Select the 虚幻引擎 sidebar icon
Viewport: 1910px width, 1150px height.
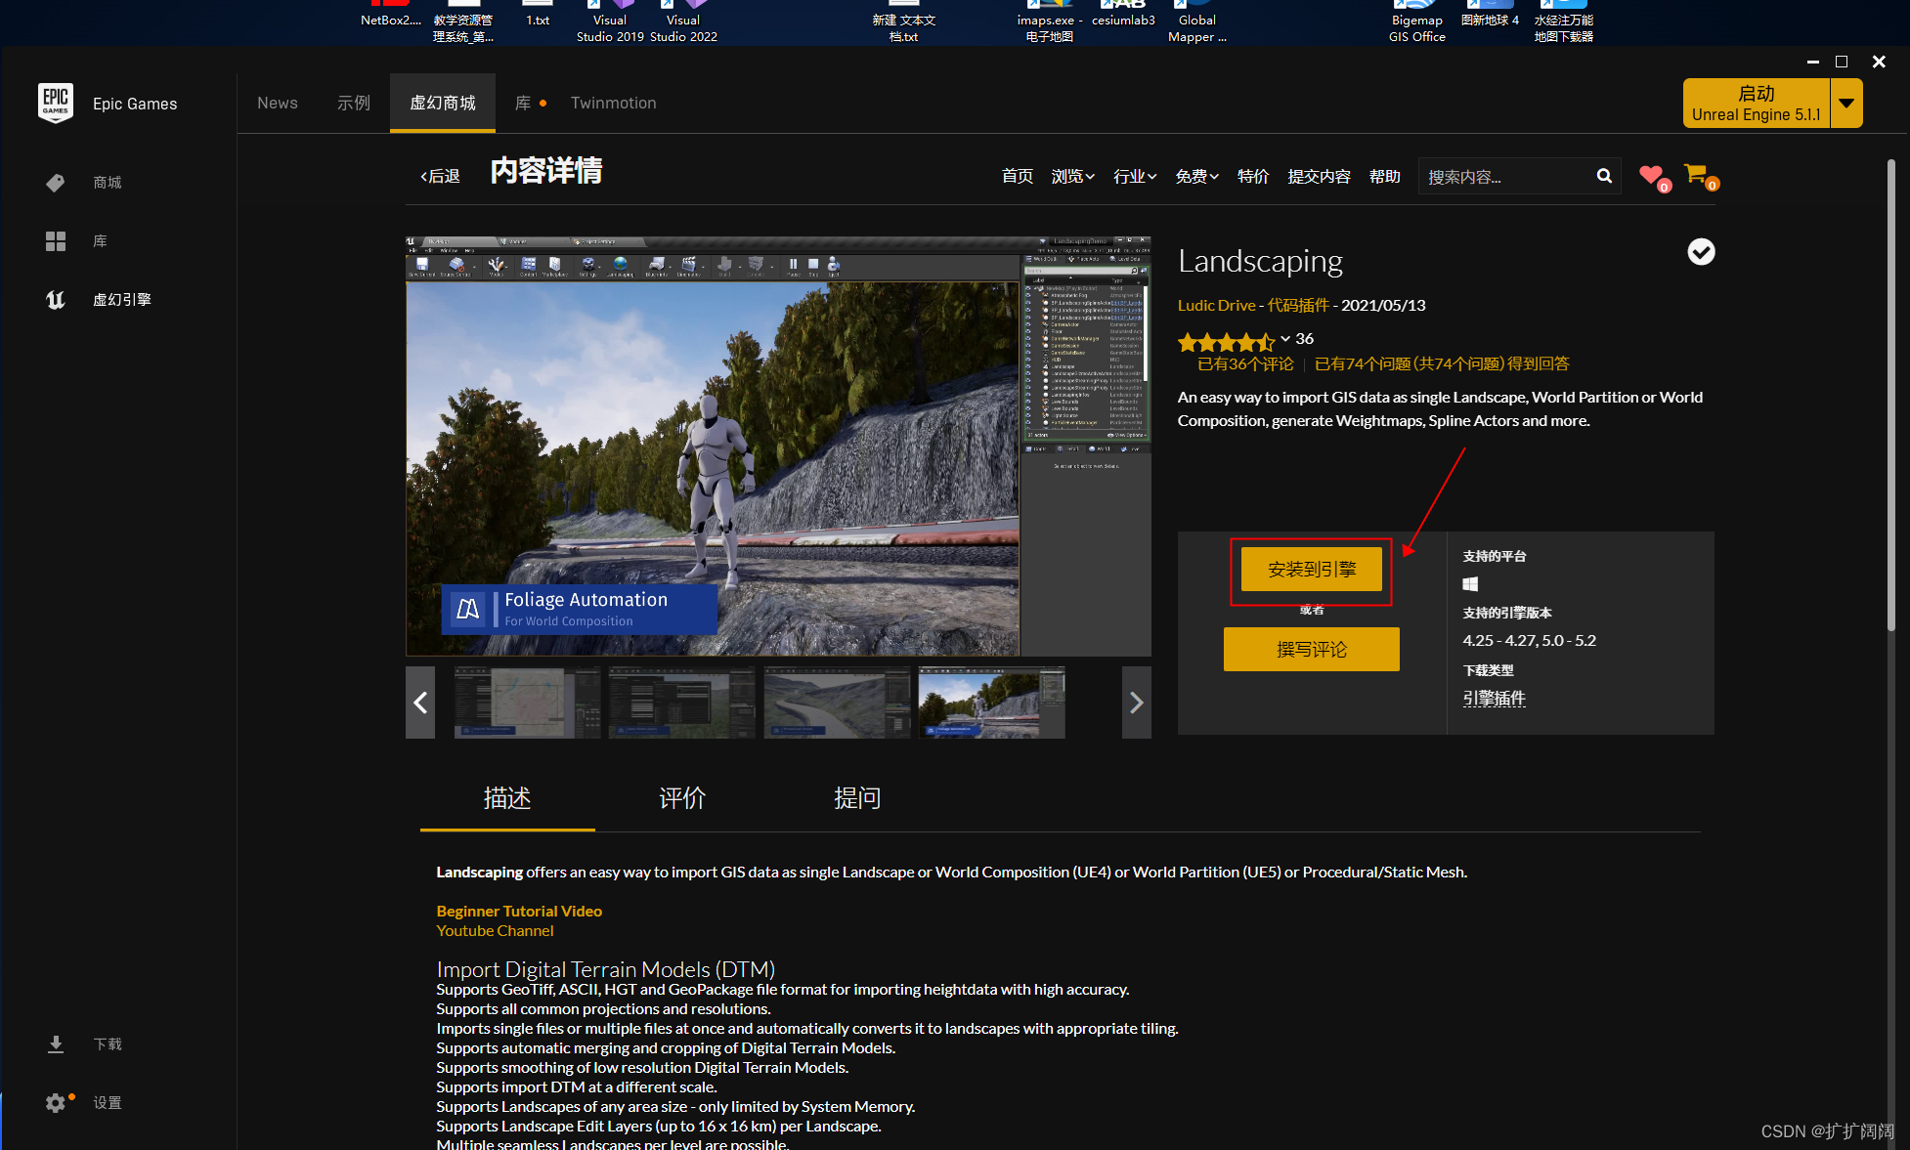(x=122, y=300)
